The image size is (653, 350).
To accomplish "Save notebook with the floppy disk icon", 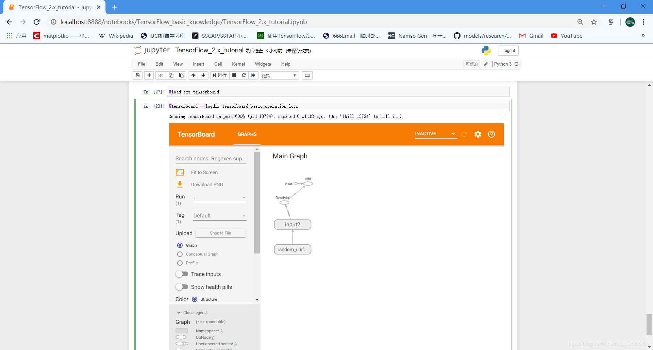I will (x=138, y=75).
